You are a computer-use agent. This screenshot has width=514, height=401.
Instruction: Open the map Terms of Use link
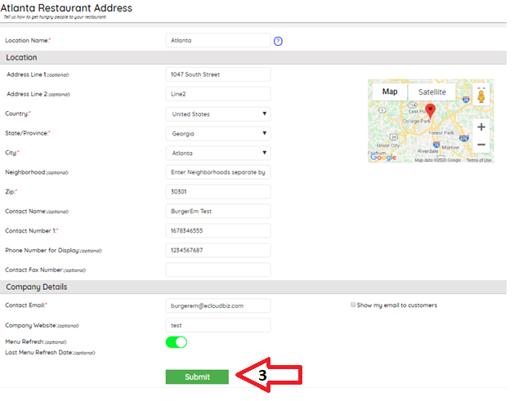[479, 160]
